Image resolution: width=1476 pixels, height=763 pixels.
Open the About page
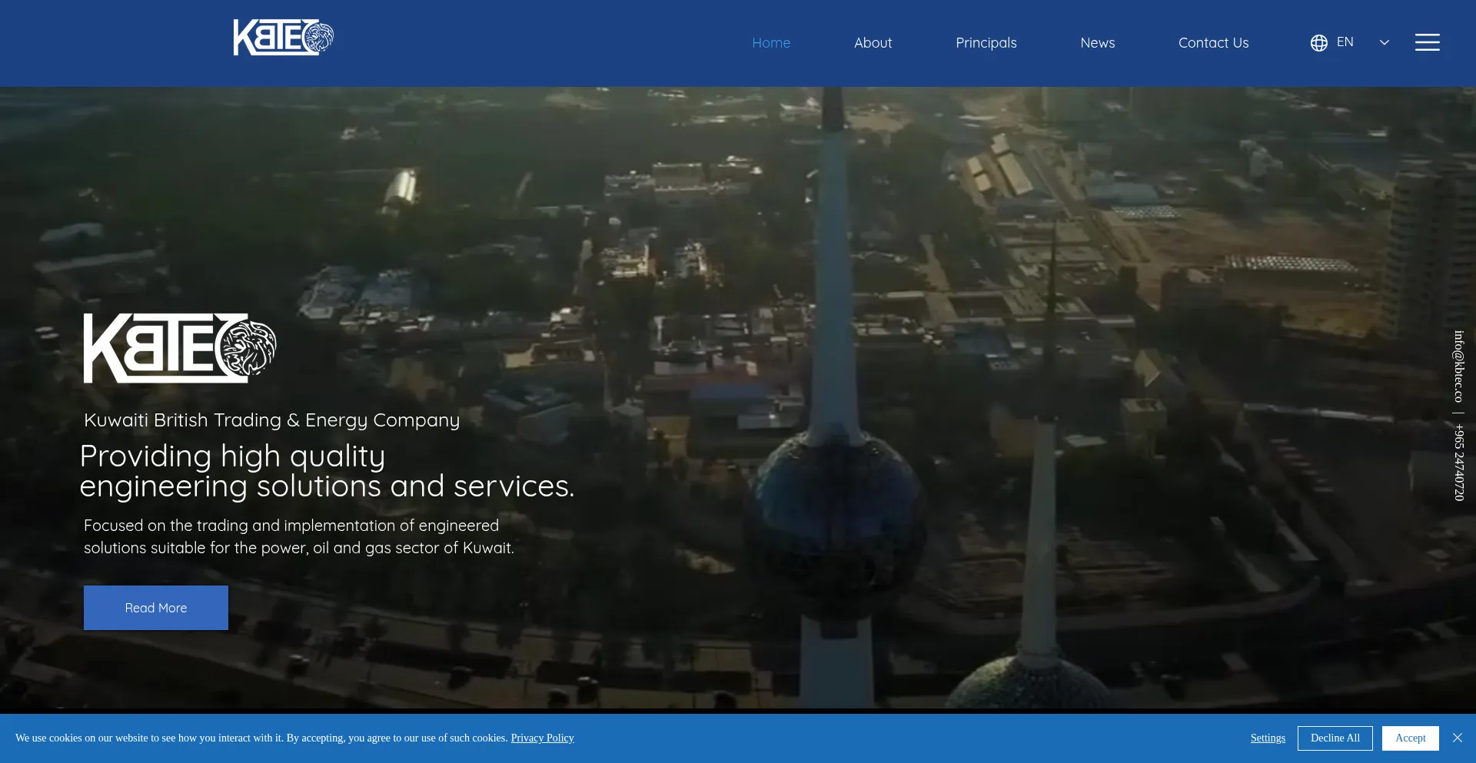873,43
